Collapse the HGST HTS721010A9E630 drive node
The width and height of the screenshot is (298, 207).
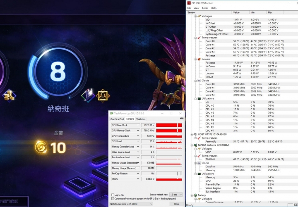(192, 134)
